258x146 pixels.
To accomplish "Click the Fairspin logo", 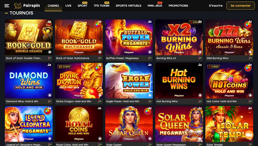I will pos(27,6).
